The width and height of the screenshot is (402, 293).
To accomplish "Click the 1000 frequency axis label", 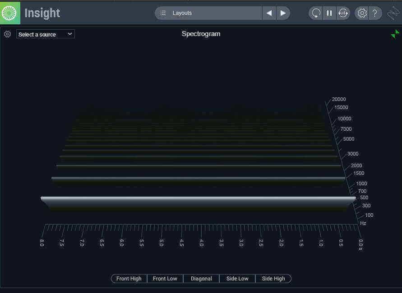I will tap(361, 183).
